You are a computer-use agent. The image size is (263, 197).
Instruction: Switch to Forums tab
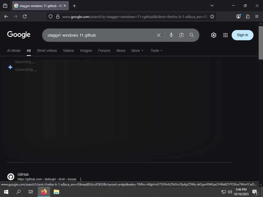[x=104, y=51]
